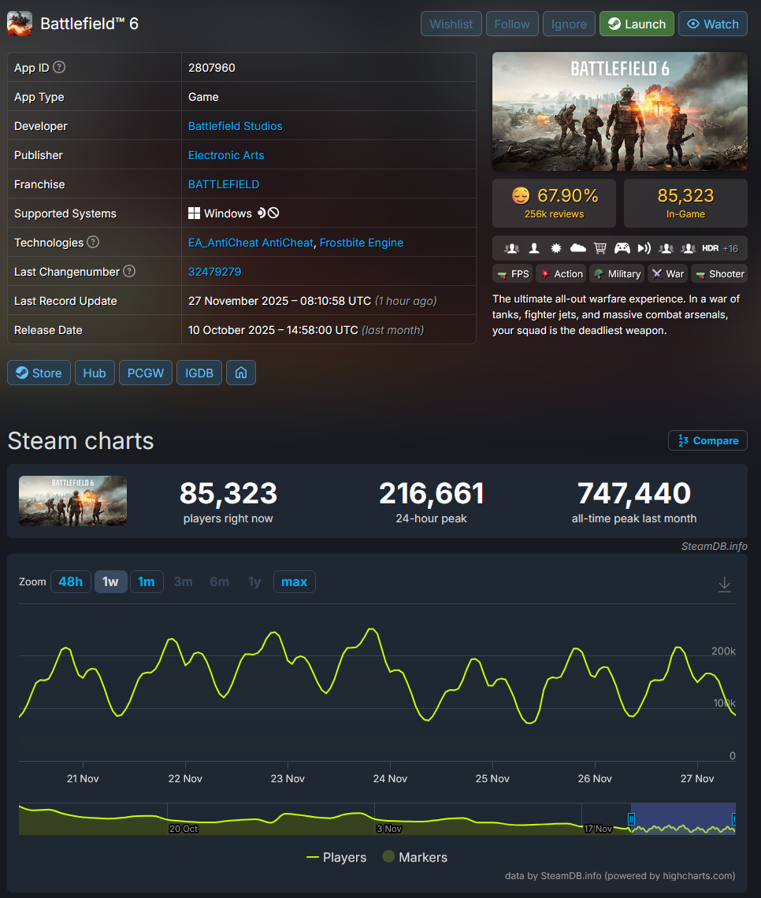Click the Steam Cloud category icon

click(x=577, y=248)
